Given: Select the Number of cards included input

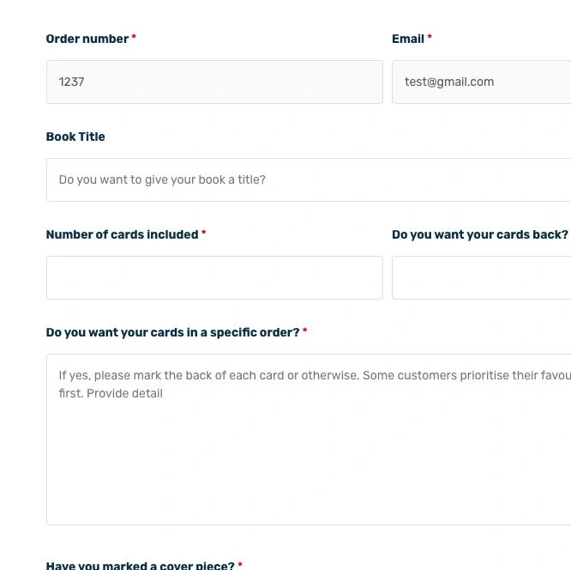Looking at the screenshot, I should [x=214, y=277].
